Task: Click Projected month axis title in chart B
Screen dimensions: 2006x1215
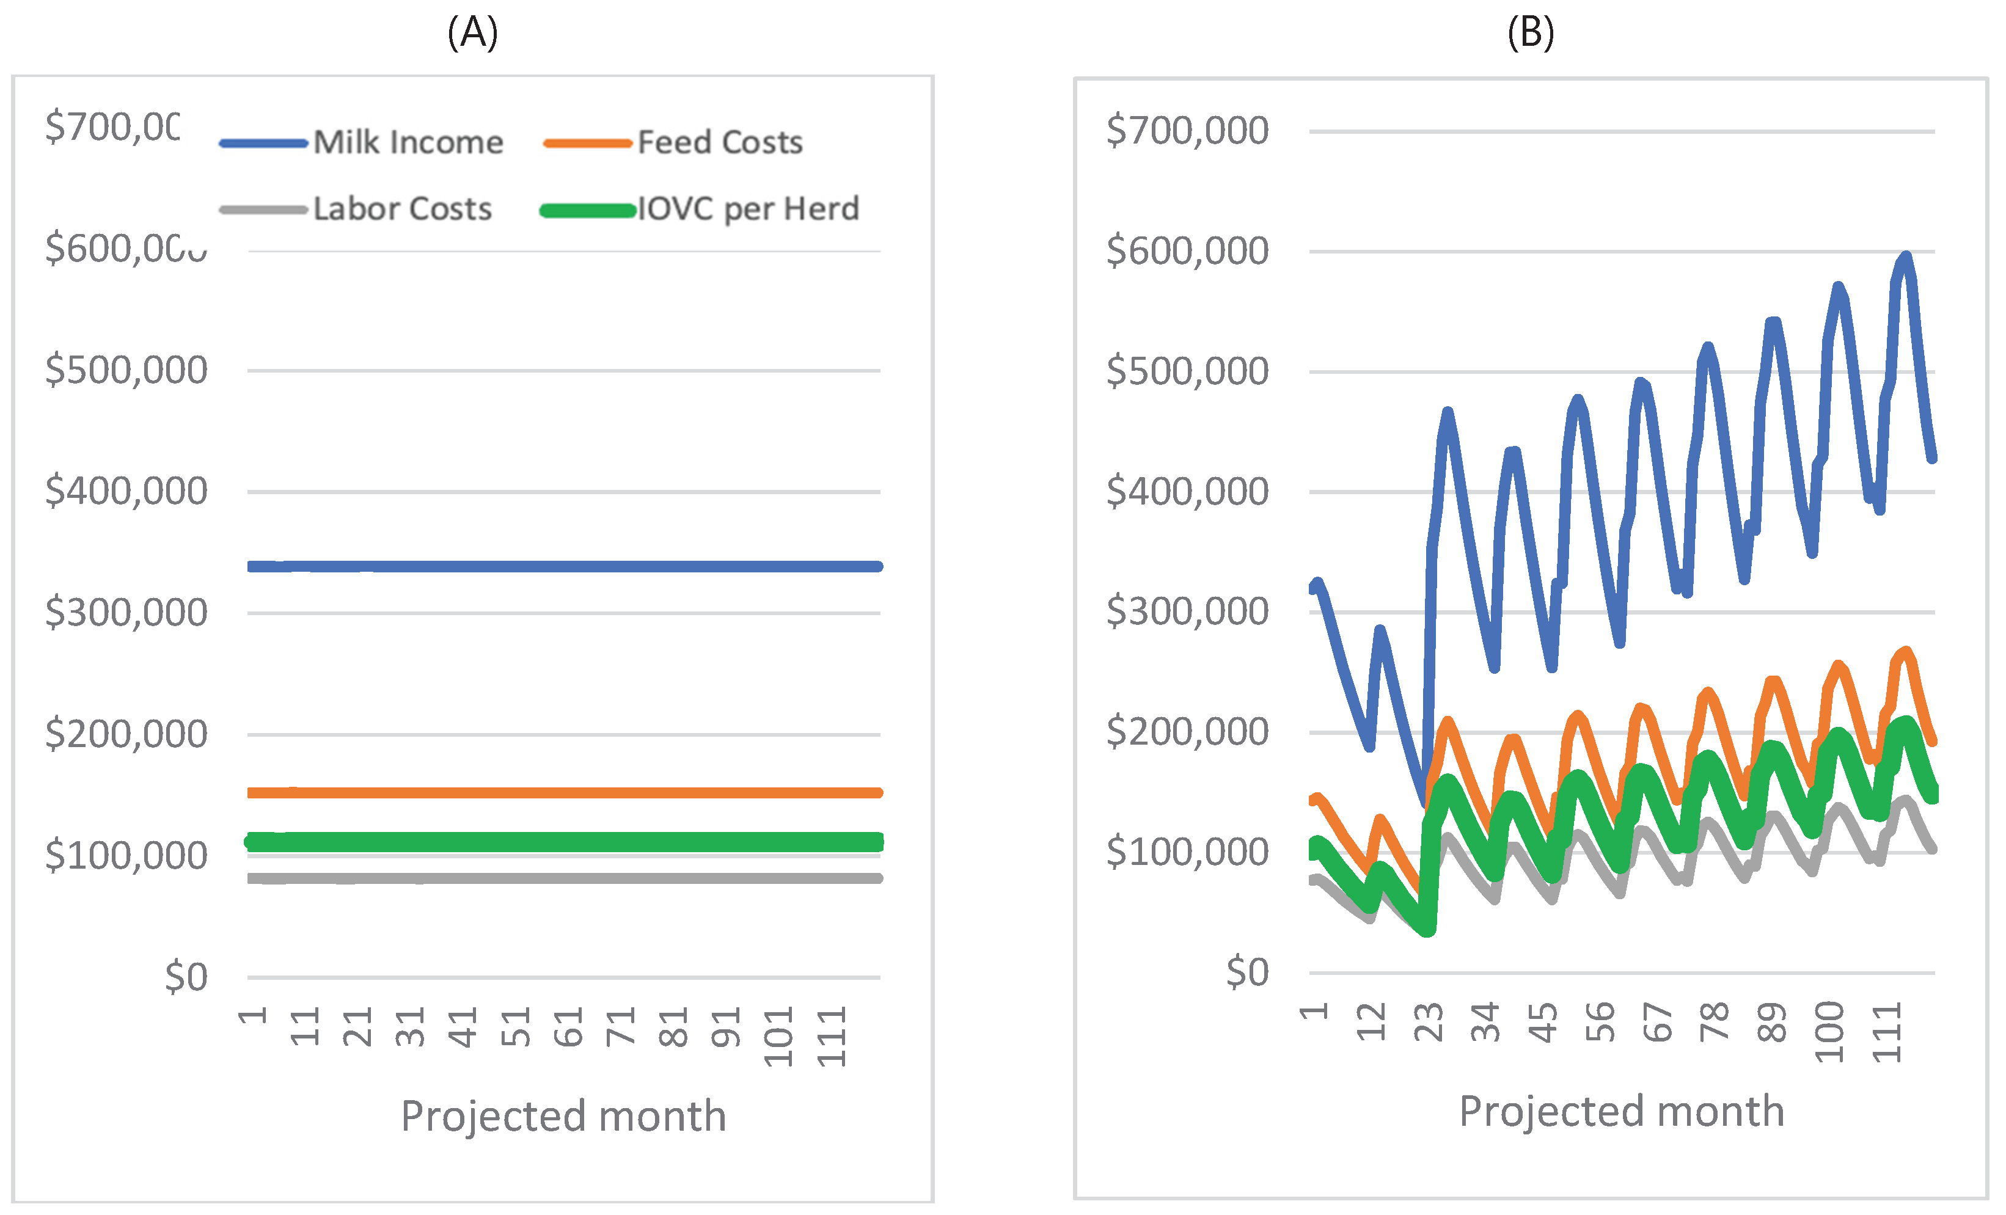Action: (1621, 1111)
